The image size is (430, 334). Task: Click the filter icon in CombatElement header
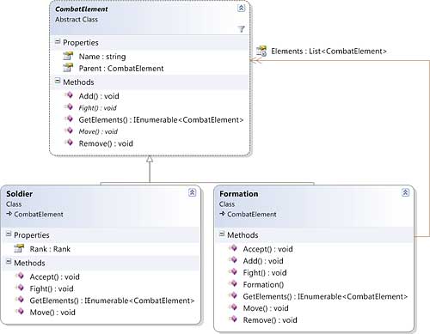[x=241, y=29]
